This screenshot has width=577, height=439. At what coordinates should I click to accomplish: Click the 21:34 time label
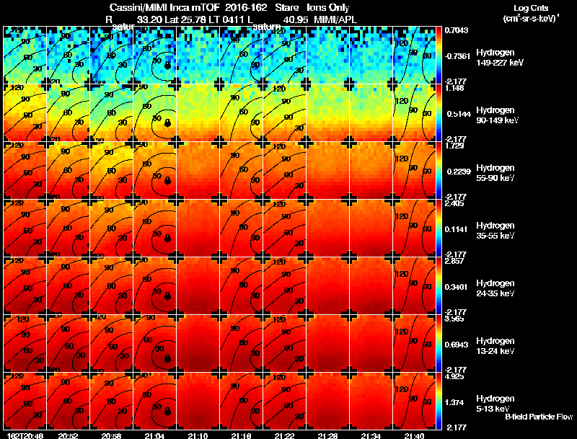[371, 436]
